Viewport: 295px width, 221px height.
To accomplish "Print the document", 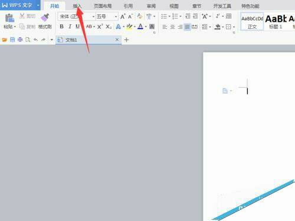I will pos(20,40).
